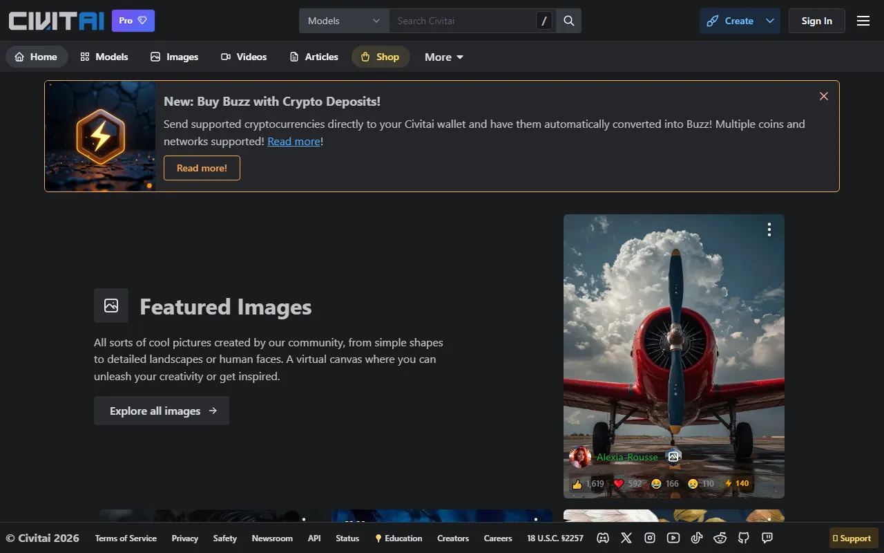Open the Civitai Discord icon in footer
This screenshot has height=553, width=884.
click(x=602, y=537)
